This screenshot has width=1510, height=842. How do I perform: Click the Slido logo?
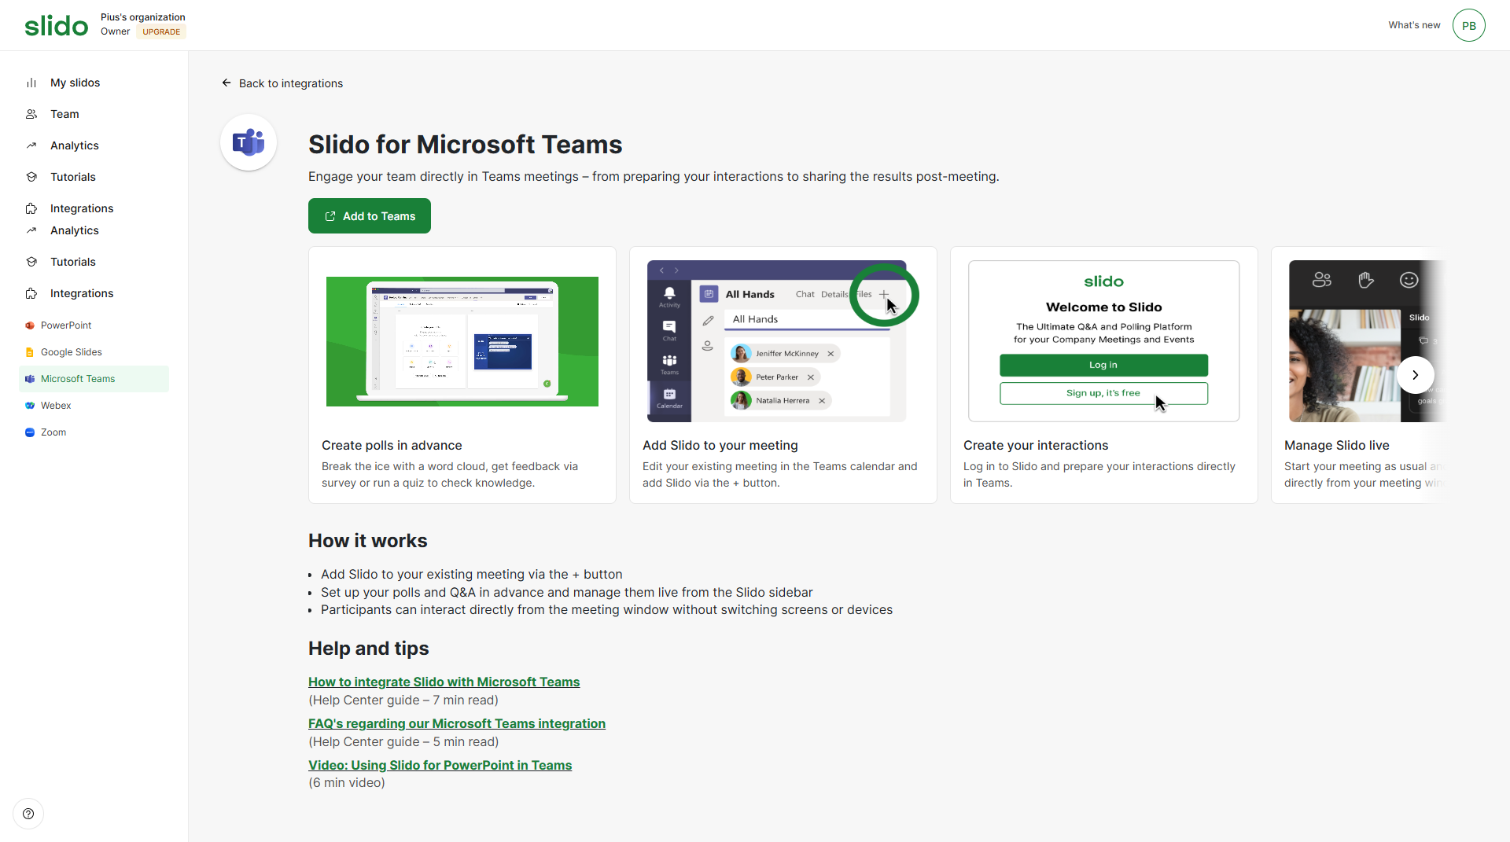(x=56, y=26)
